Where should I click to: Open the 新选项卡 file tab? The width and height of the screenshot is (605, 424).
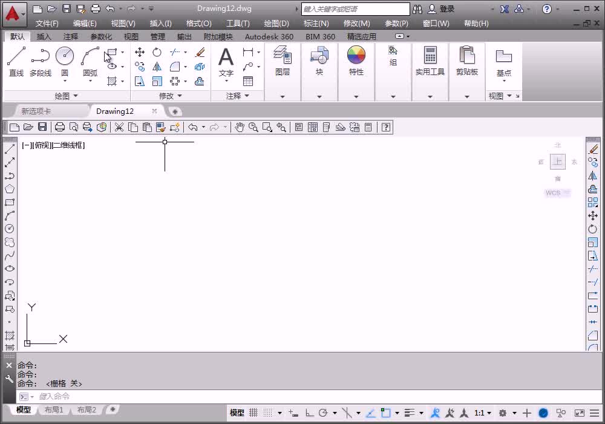pyautogui.click(x=36, y=111)
